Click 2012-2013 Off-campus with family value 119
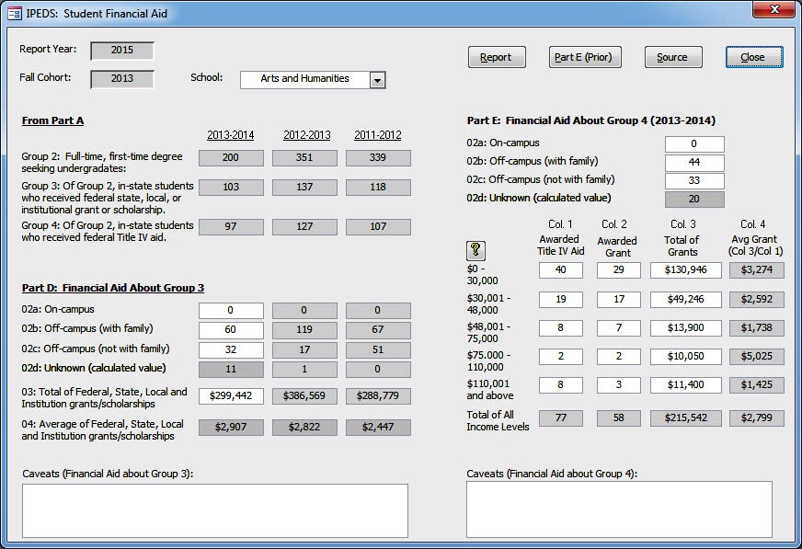802x549 pixels. click(x=304, y=330)
